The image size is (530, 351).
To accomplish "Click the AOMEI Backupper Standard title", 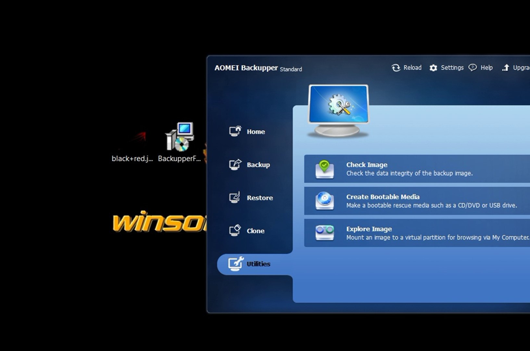I will click(258, 68).
